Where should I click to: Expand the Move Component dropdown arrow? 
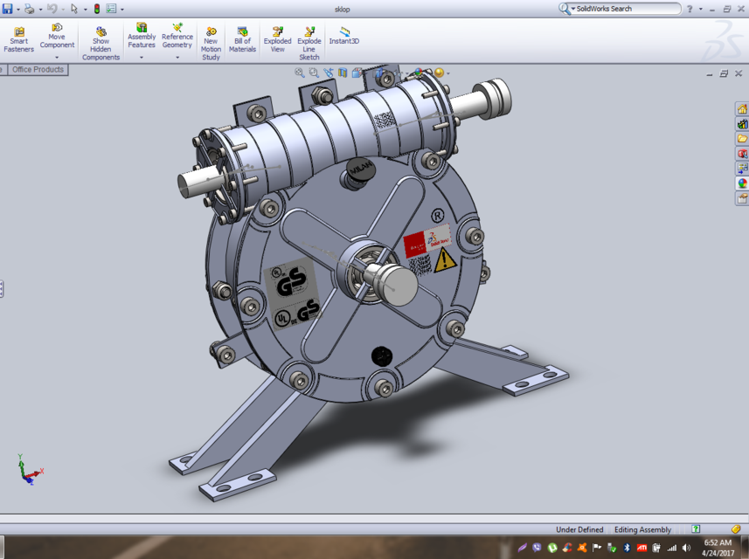(56, 55)
